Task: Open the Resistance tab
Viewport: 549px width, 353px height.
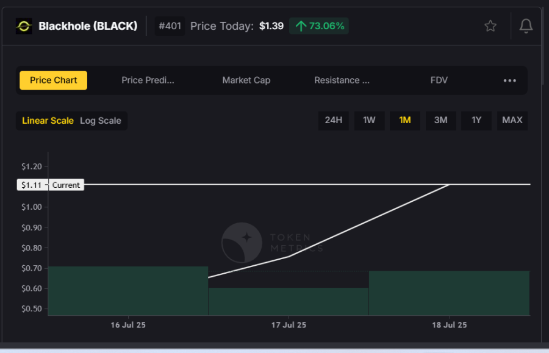Action: point(342,80)
